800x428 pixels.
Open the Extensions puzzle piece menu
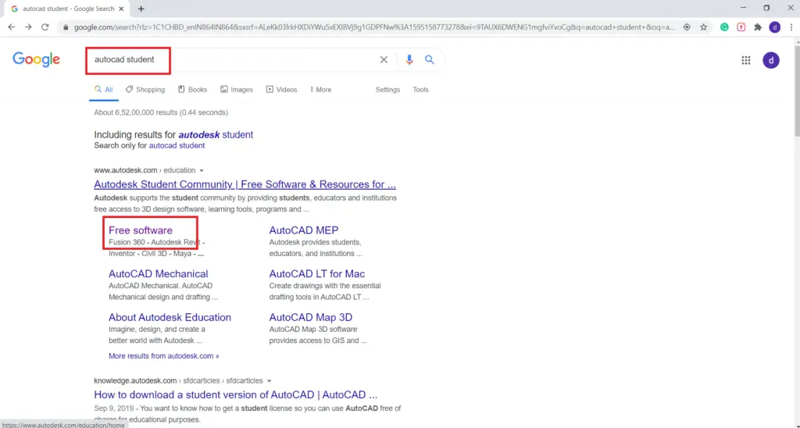(758, 27)
